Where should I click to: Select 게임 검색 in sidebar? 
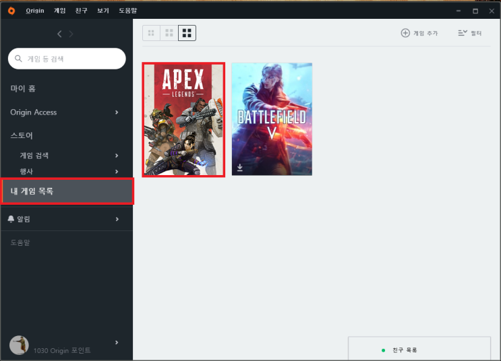(34, 156)
